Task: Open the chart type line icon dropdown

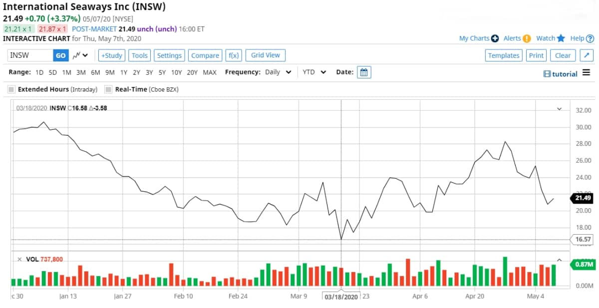Action: tap(80, 55)
